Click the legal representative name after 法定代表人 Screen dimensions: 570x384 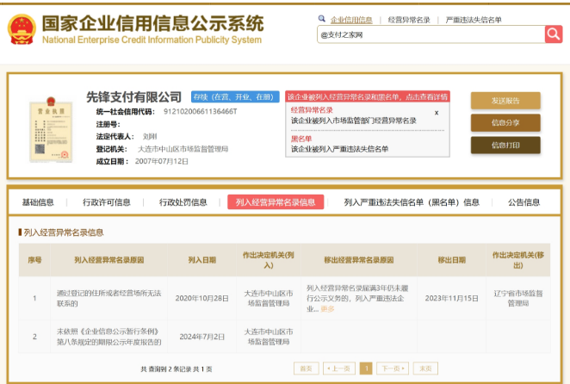click(150, 136)
